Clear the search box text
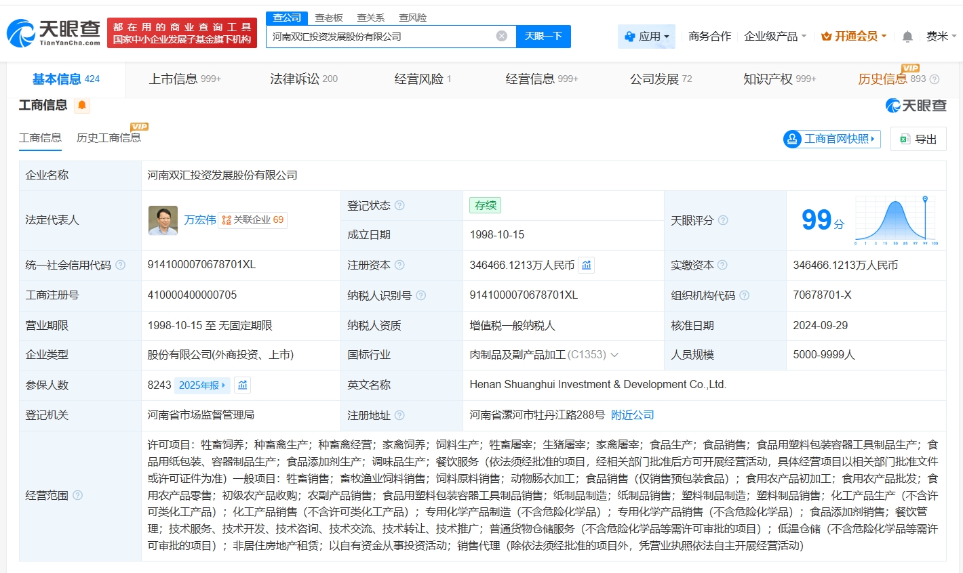Image resolution: width=963 pixels, height=573 pixels. point(502,36)
